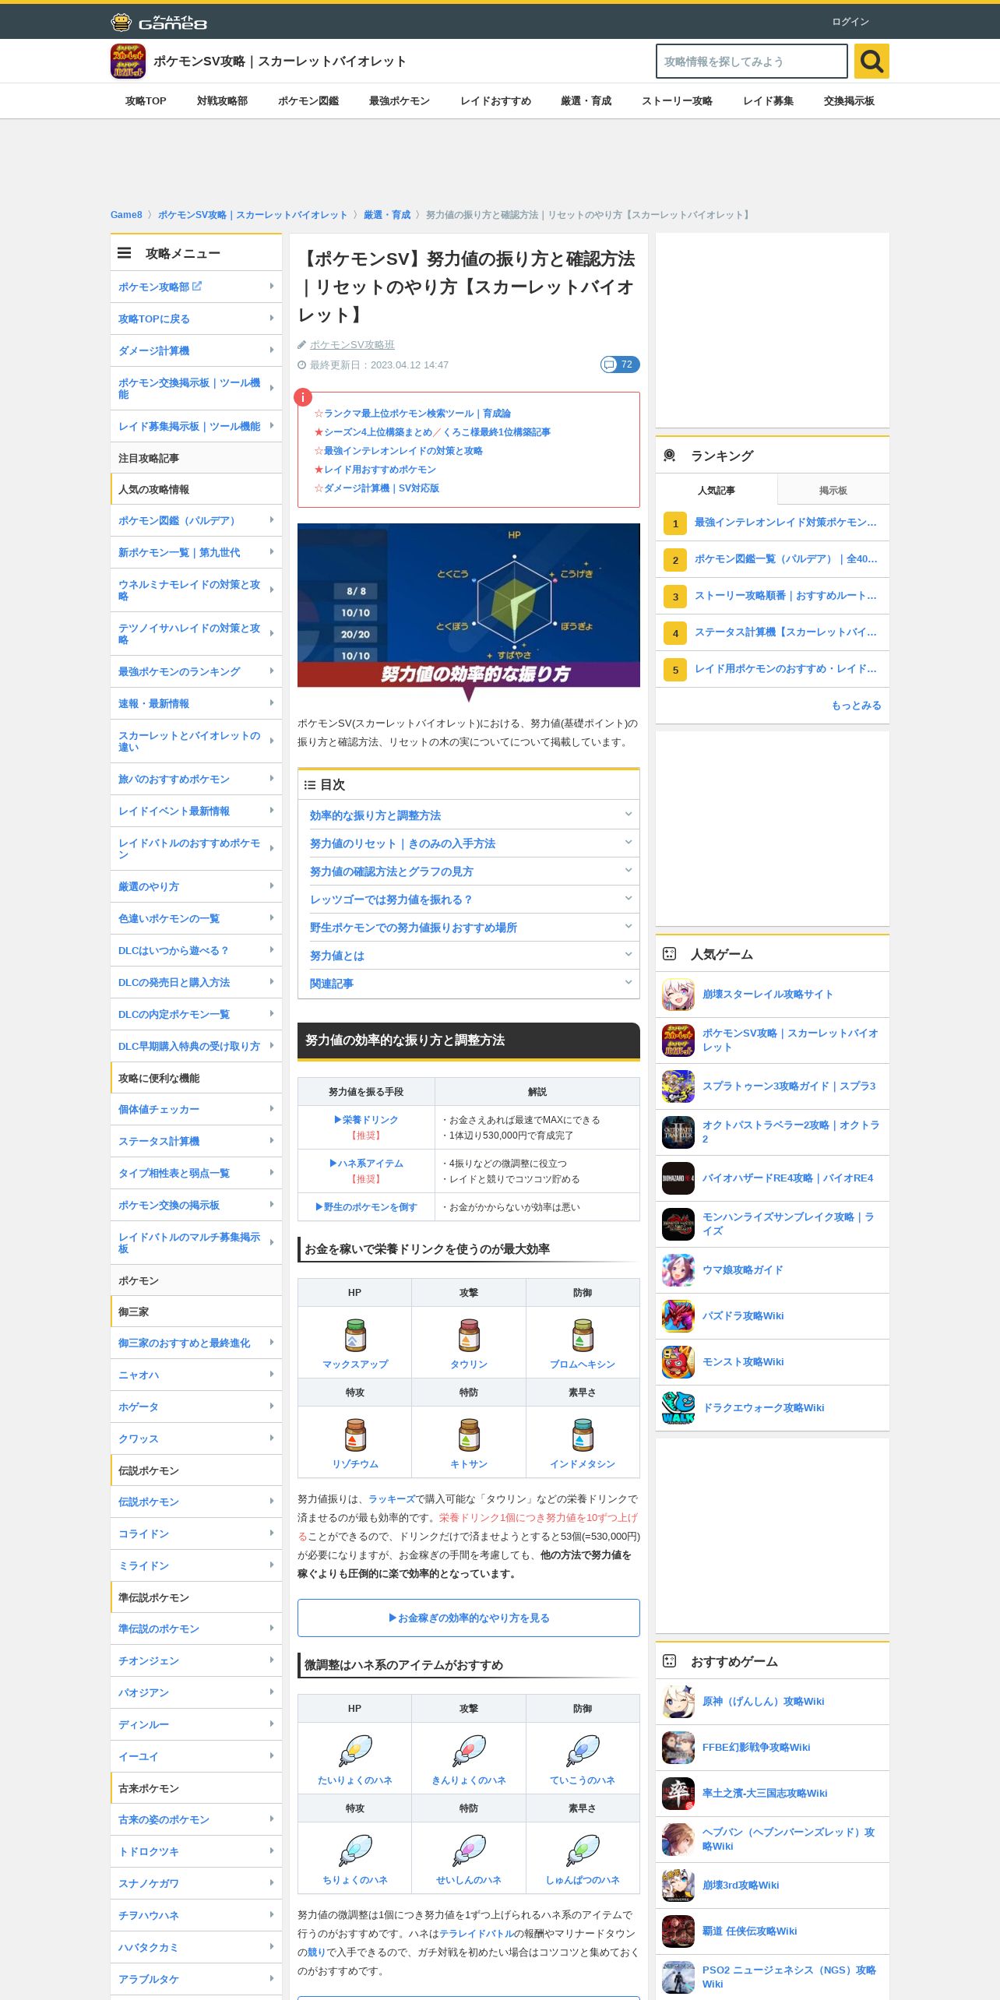This screenshot has width=1000, height=2000.
Task: Open ▶栄養ドリンク link in table
Action: coord(366,1120)
